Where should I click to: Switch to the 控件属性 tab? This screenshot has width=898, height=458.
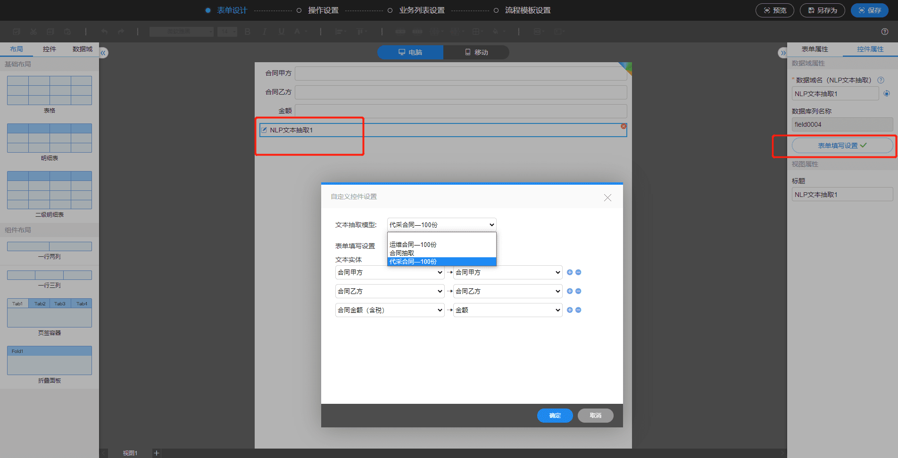[x=871, y=49]
